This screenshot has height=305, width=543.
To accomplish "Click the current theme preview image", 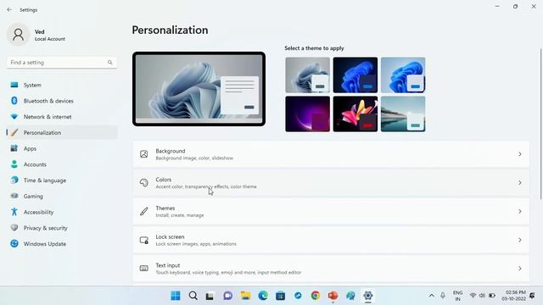I will point(199,89).
